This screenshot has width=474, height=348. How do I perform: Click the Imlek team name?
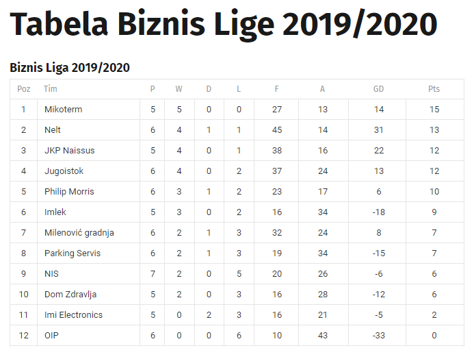pos(55,212)
